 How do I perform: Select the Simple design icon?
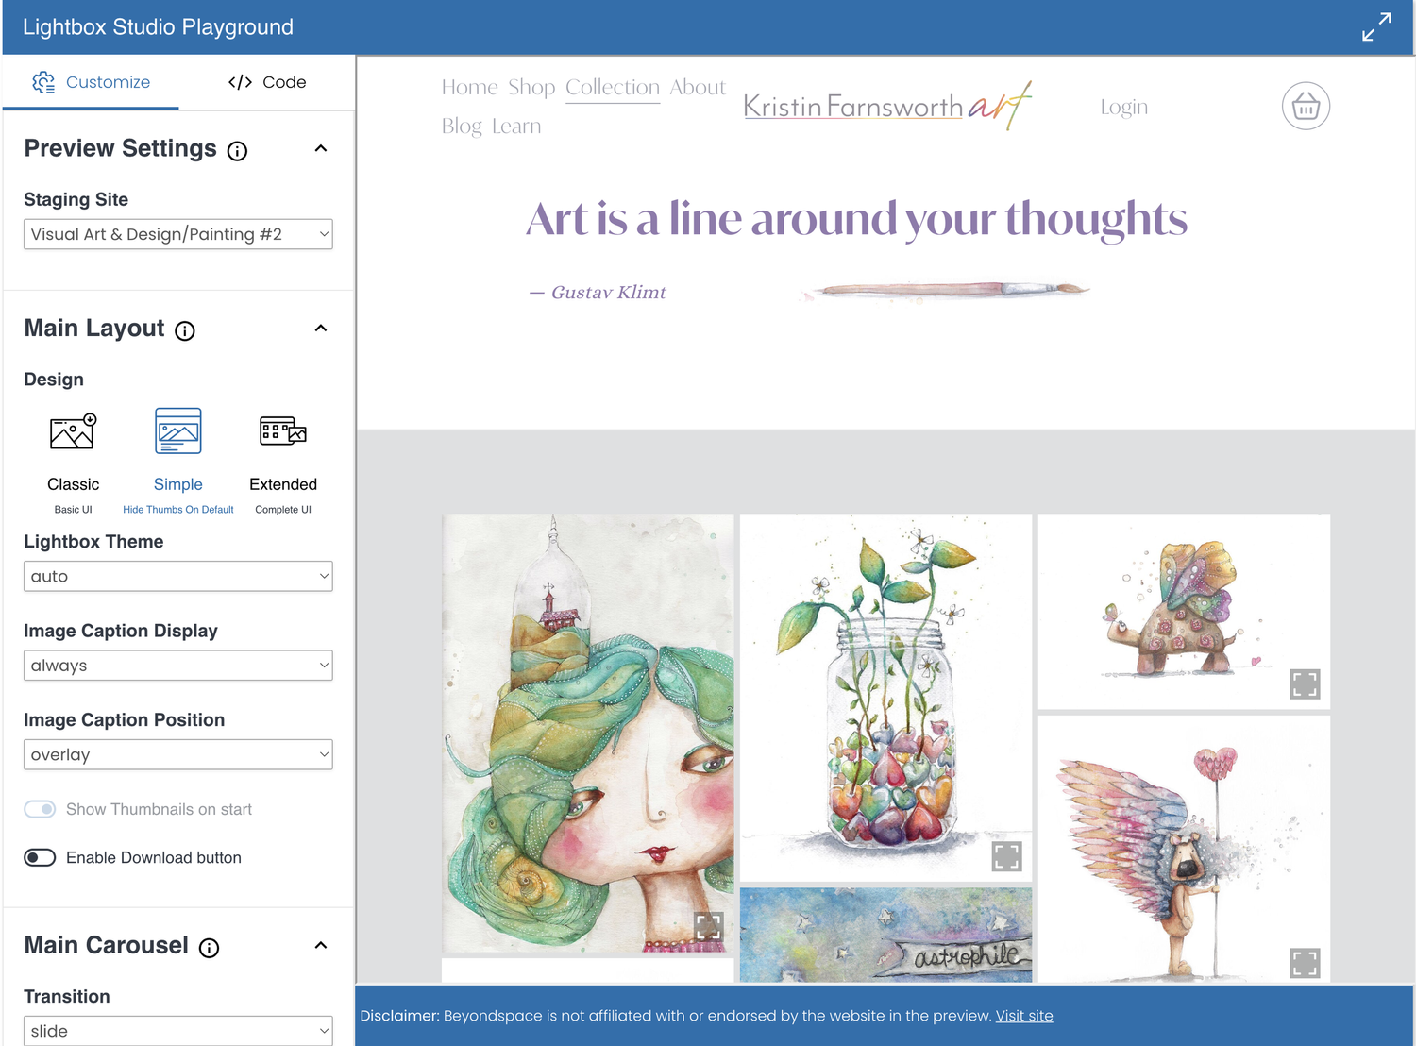point(178,431)
